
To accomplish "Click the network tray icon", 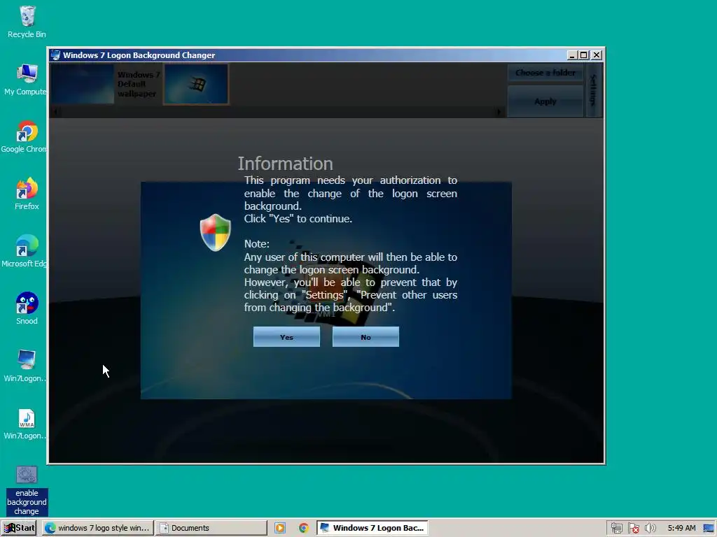I will (x=616, y=529).
